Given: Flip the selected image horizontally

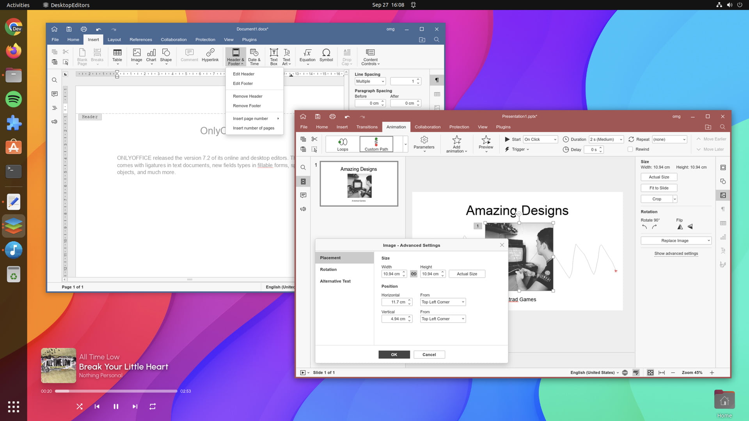Looking at the screenshot, I should coord(680,226).
